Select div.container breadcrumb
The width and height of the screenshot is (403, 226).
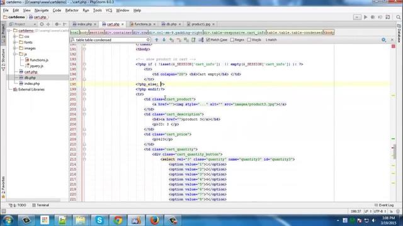118,33
